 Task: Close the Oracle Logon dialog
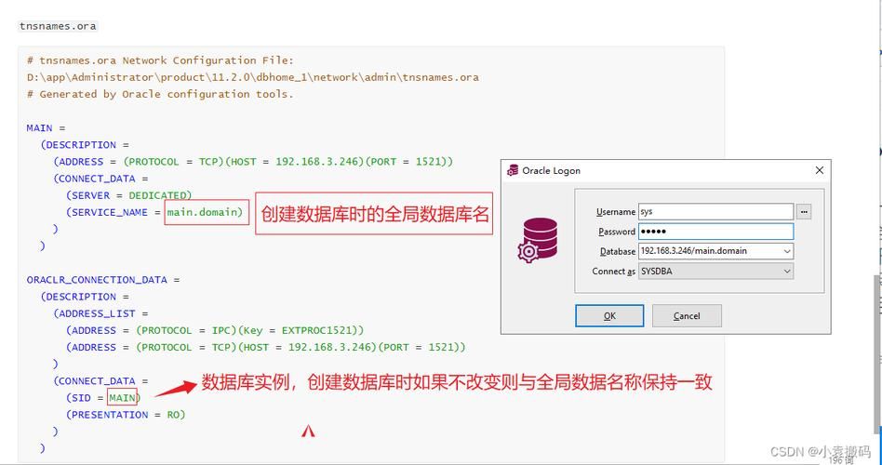point(819,170)
